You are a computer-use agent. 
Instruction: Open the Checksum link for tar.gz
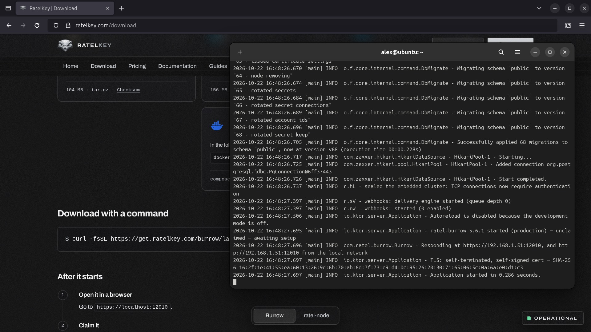(128, 90)
